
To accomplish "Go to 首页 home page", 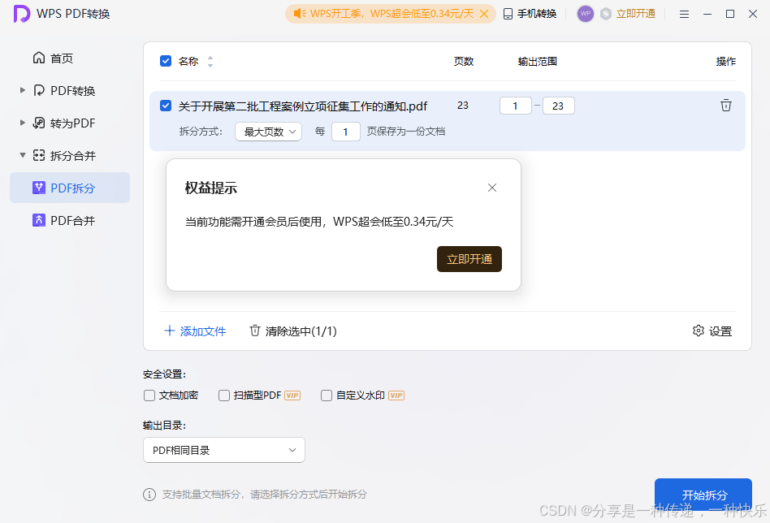I will click(53, 58).
